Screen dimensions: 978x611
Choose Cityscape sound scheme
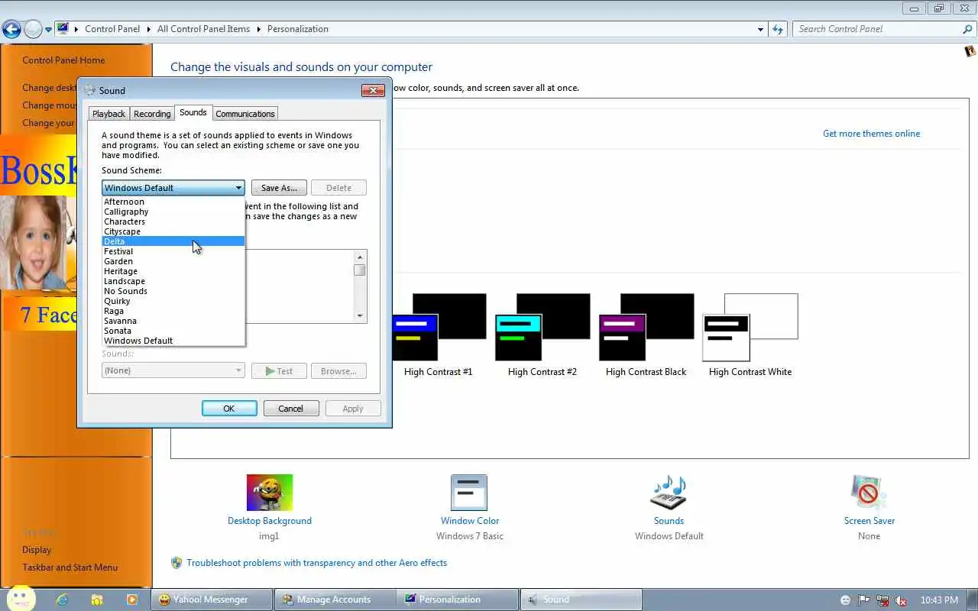[x=173, y=231]
